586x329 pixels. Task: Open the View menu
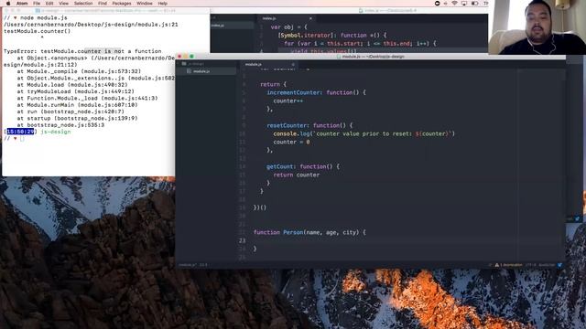[x=63, y=3]
